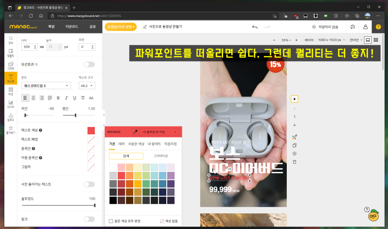
Task: Open the graphics panel icon
Action: tap(10, 65)
